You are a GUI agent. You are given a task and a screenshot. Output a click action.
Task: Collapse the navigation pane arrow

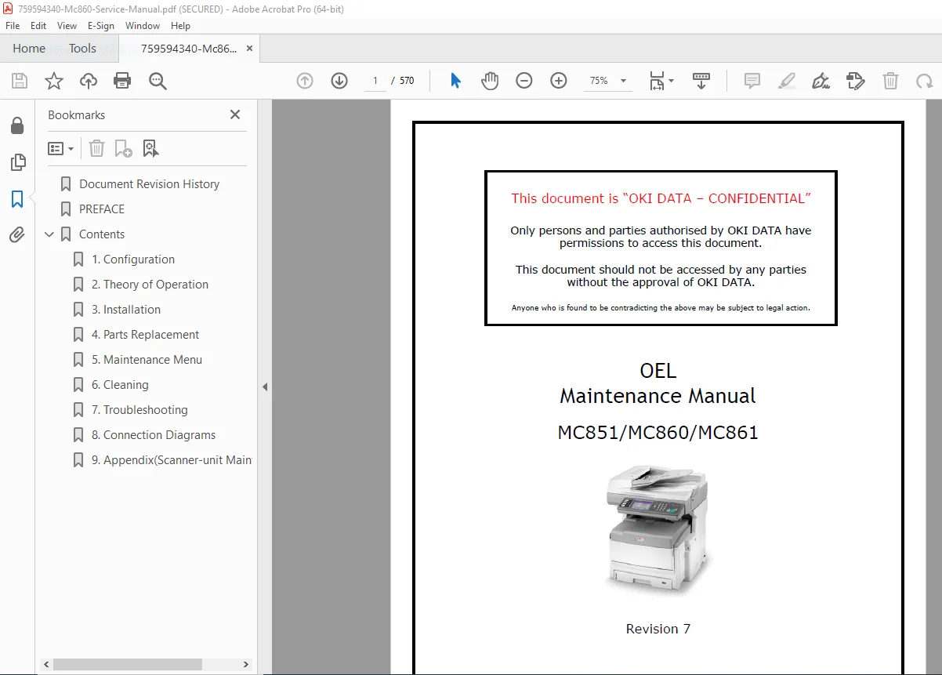[265, 386]
